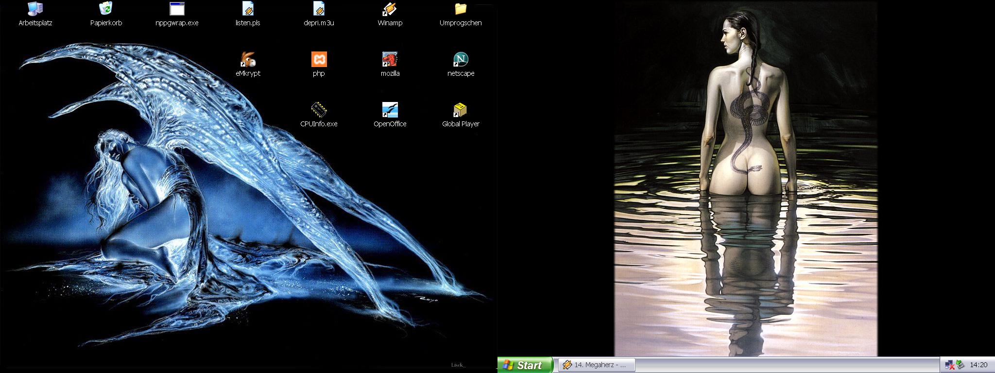
Task: Select the OpenOffice shortcut icon
Action: (x=390, y=110)
